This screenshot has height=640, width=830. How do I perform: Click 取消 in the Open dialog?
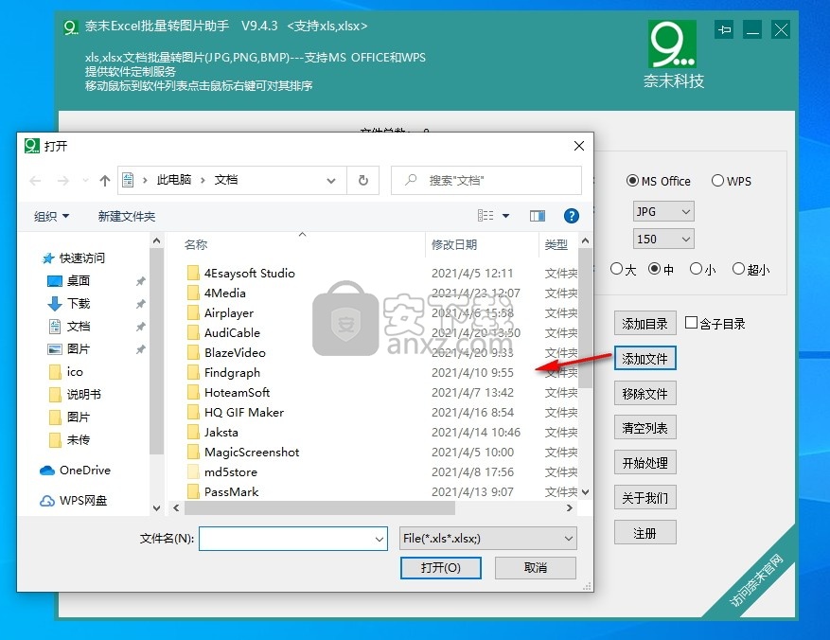(x=535, y=568)
